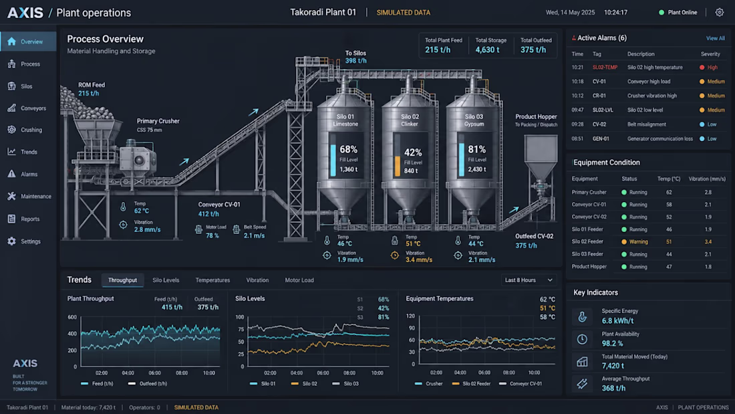The image size is (735, 414).
Task: Click the Silo 02 legend color swatch
Action: 295,383
